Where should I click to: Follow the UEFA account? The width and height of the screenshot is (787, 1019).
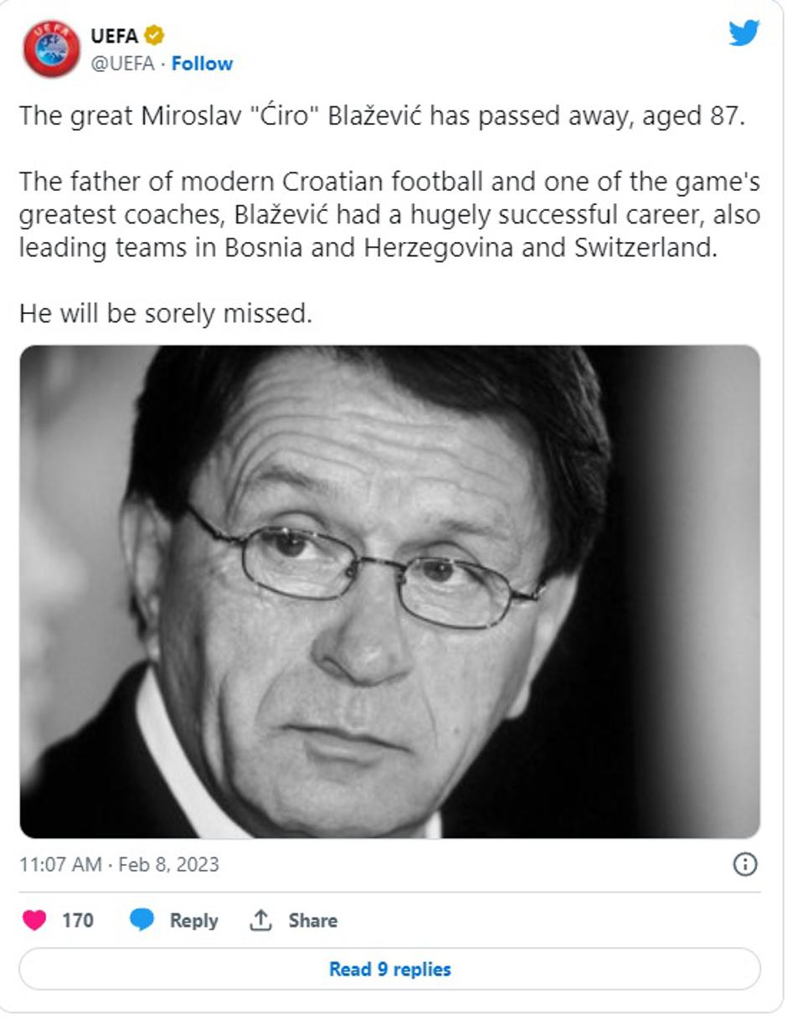coord(202,64)
